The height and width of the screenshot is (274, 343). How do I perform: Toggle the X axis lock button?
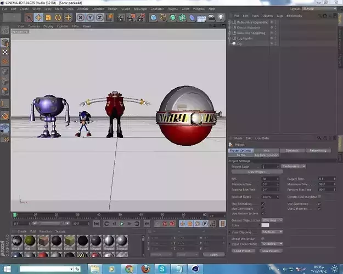click(x=81, y=18)
